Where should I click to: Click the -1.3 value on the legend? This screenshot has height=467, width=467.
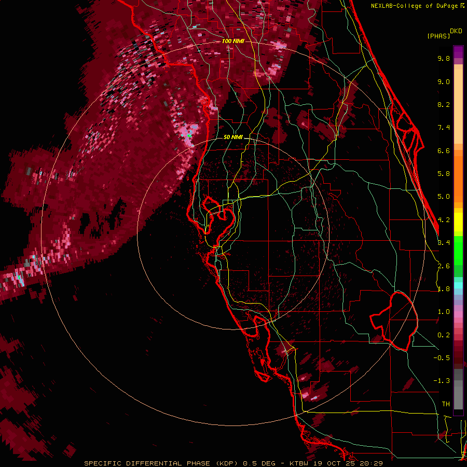[x=442, y=381]
